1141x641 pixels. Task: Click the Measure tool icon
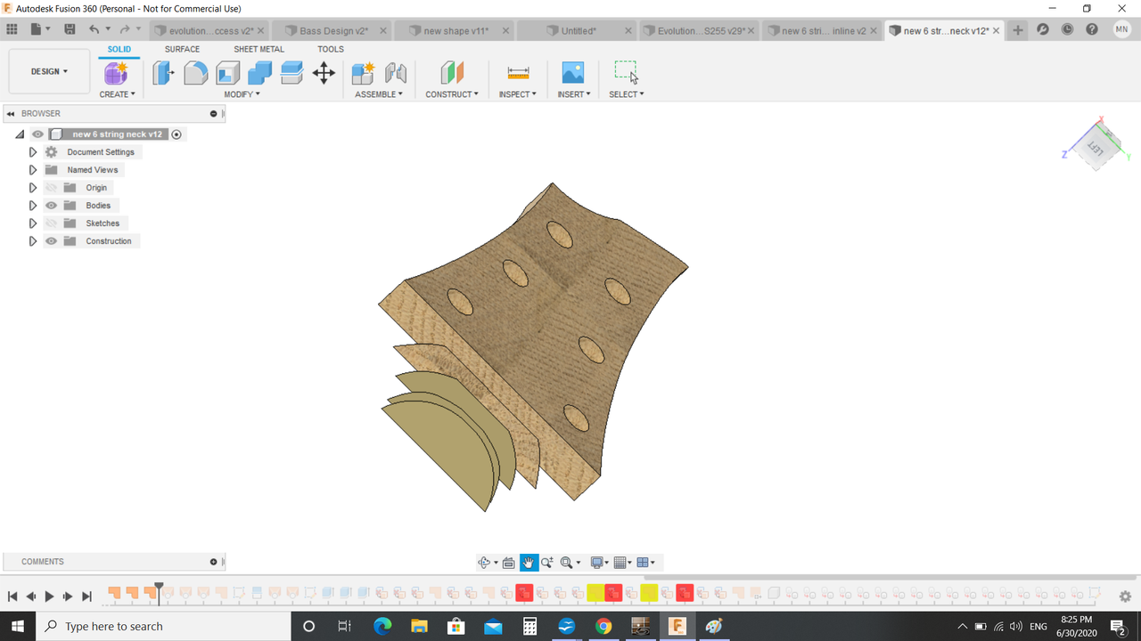pos(518,73)
